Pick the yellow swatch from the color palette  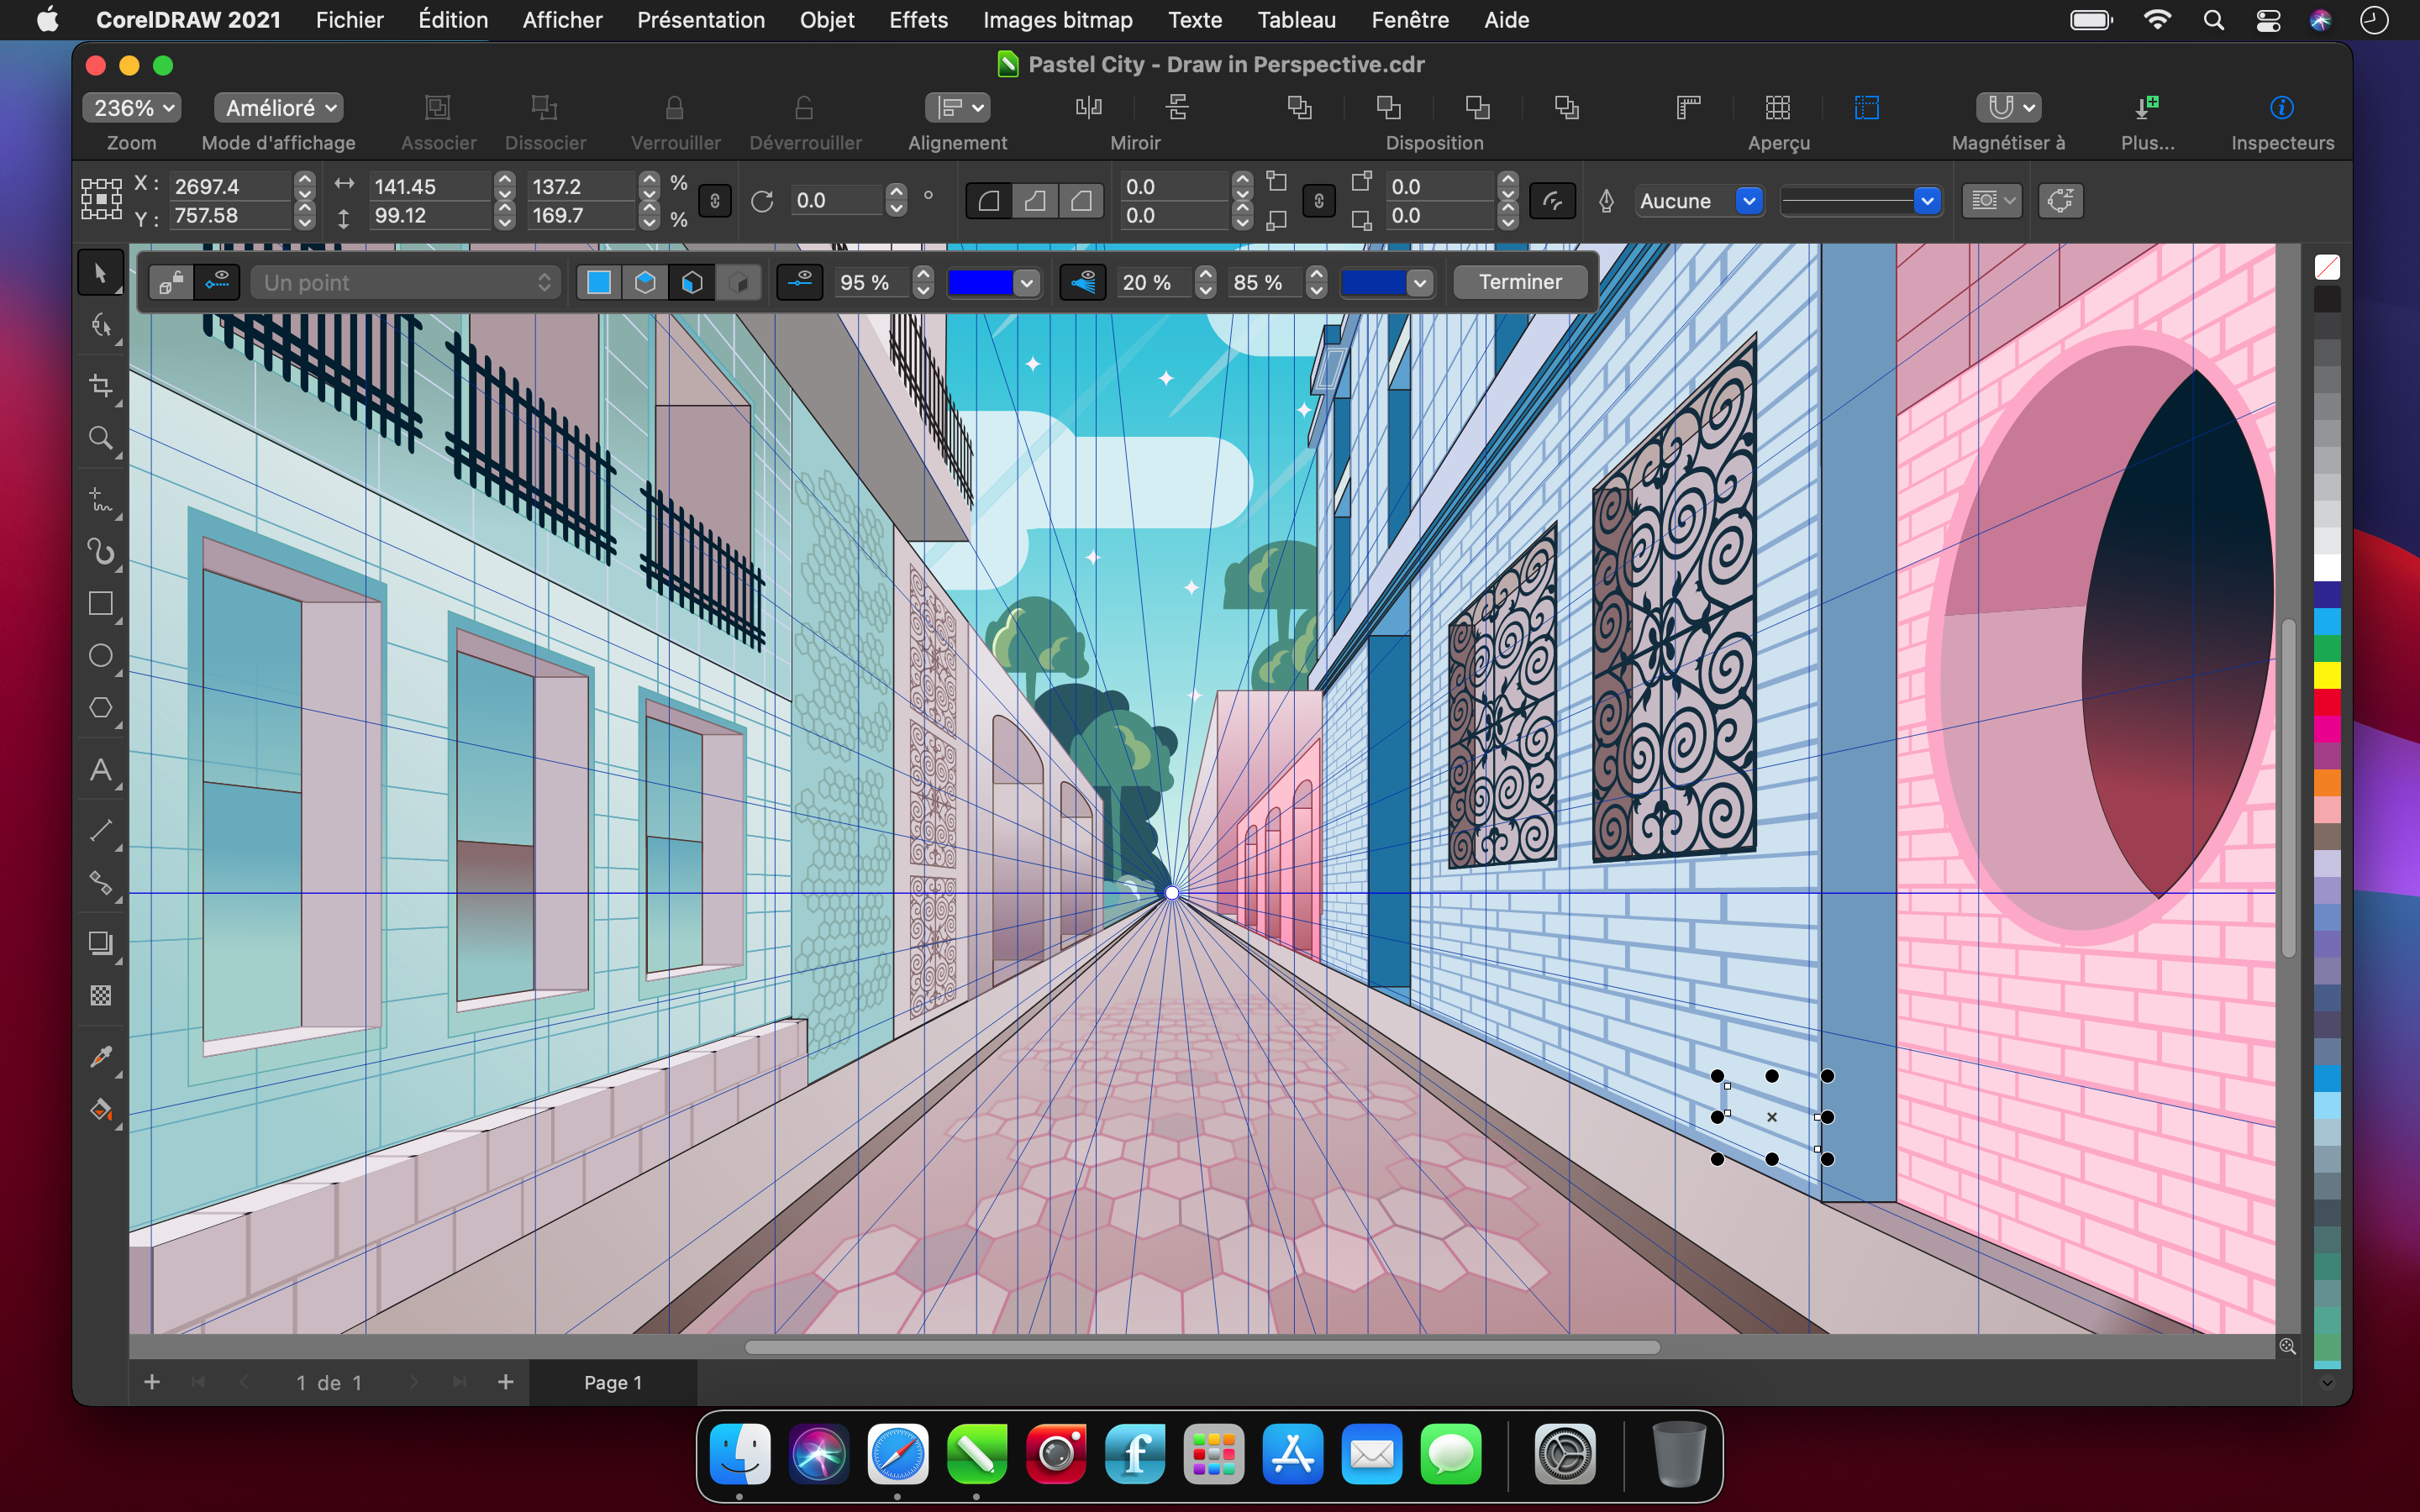pyautogui.click(x=2330, y=675)
